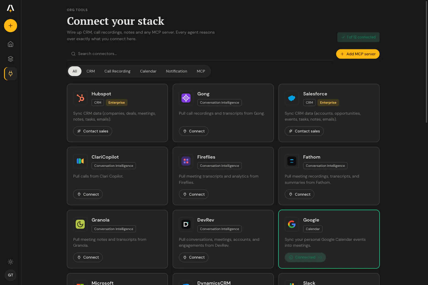Image resolution: width=428 pixels, height=285 pixels.
Task: Select the Notification filter tab
Action: tap(177, 71)
